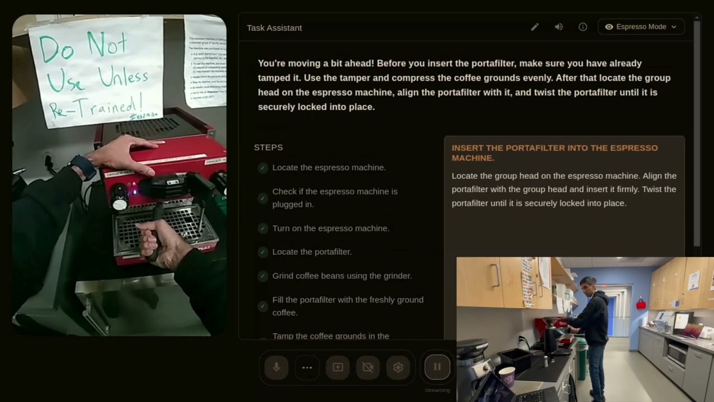The width and height of the screenshot is (714, 402).
Task: Mute the microphone button
Action: (x=277, y=367)
